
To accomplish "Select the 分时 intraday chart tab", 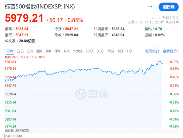I will tap(10, 51).
